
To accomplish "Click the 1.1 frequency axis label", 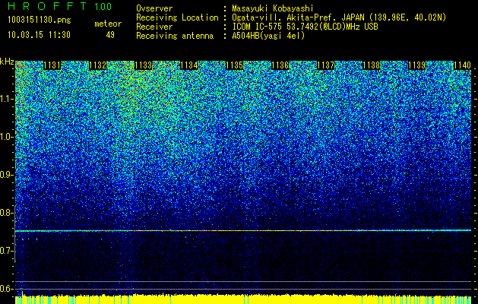I will [6, 99].
